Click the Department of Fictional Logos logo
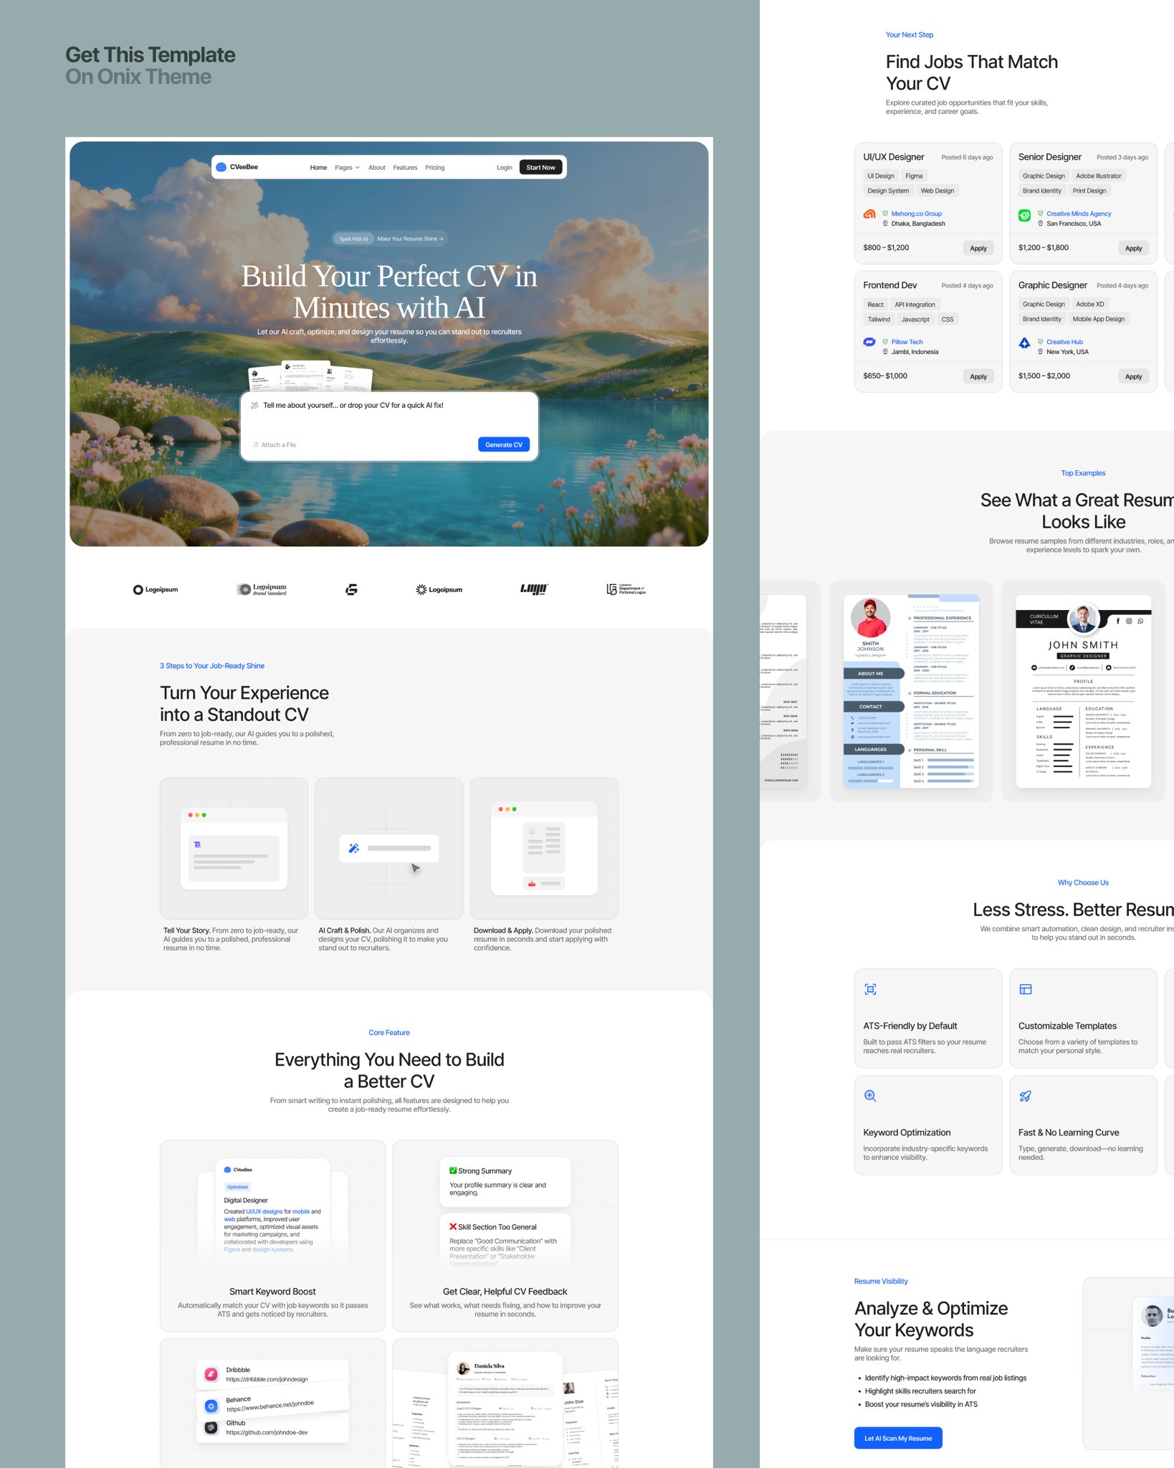The width and height of the screenshot is (1174, 1468). (626, 589)
